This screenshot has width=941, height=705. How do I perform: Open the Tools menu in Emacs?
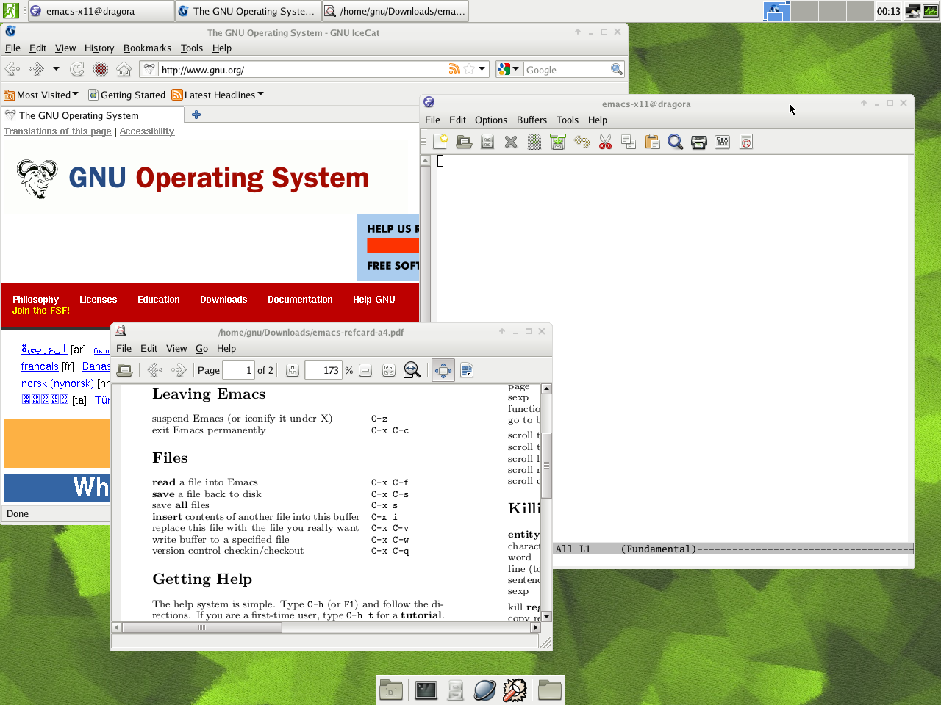568,120
